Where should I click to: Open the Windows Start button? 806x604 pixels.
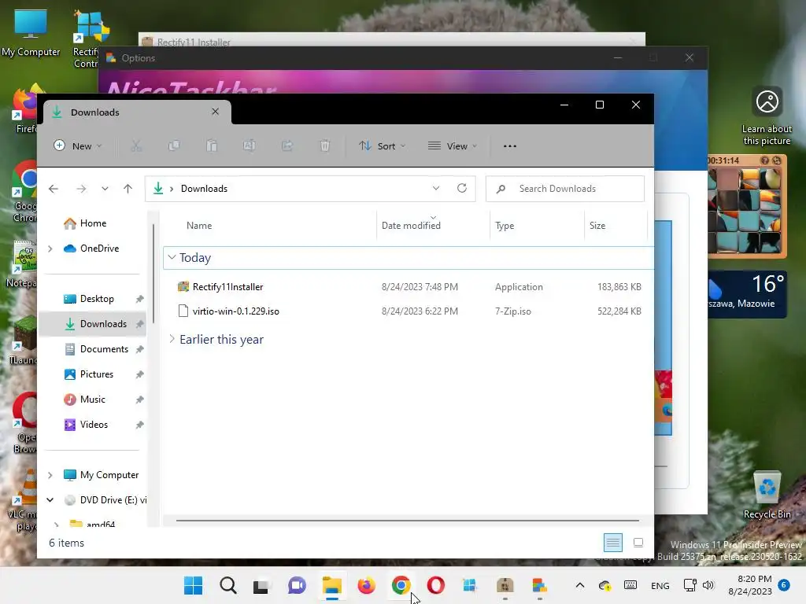(x=194, y=585)
